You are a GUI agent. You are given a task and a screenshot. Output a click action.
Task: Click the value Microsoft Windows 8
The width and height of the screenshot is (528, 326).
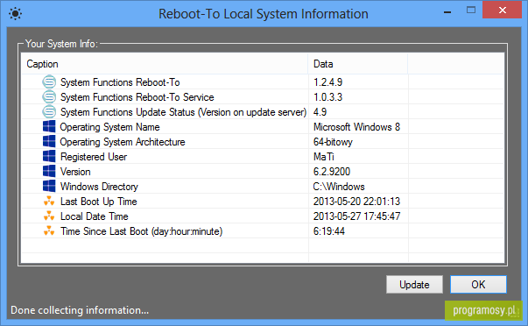point(356,127)
